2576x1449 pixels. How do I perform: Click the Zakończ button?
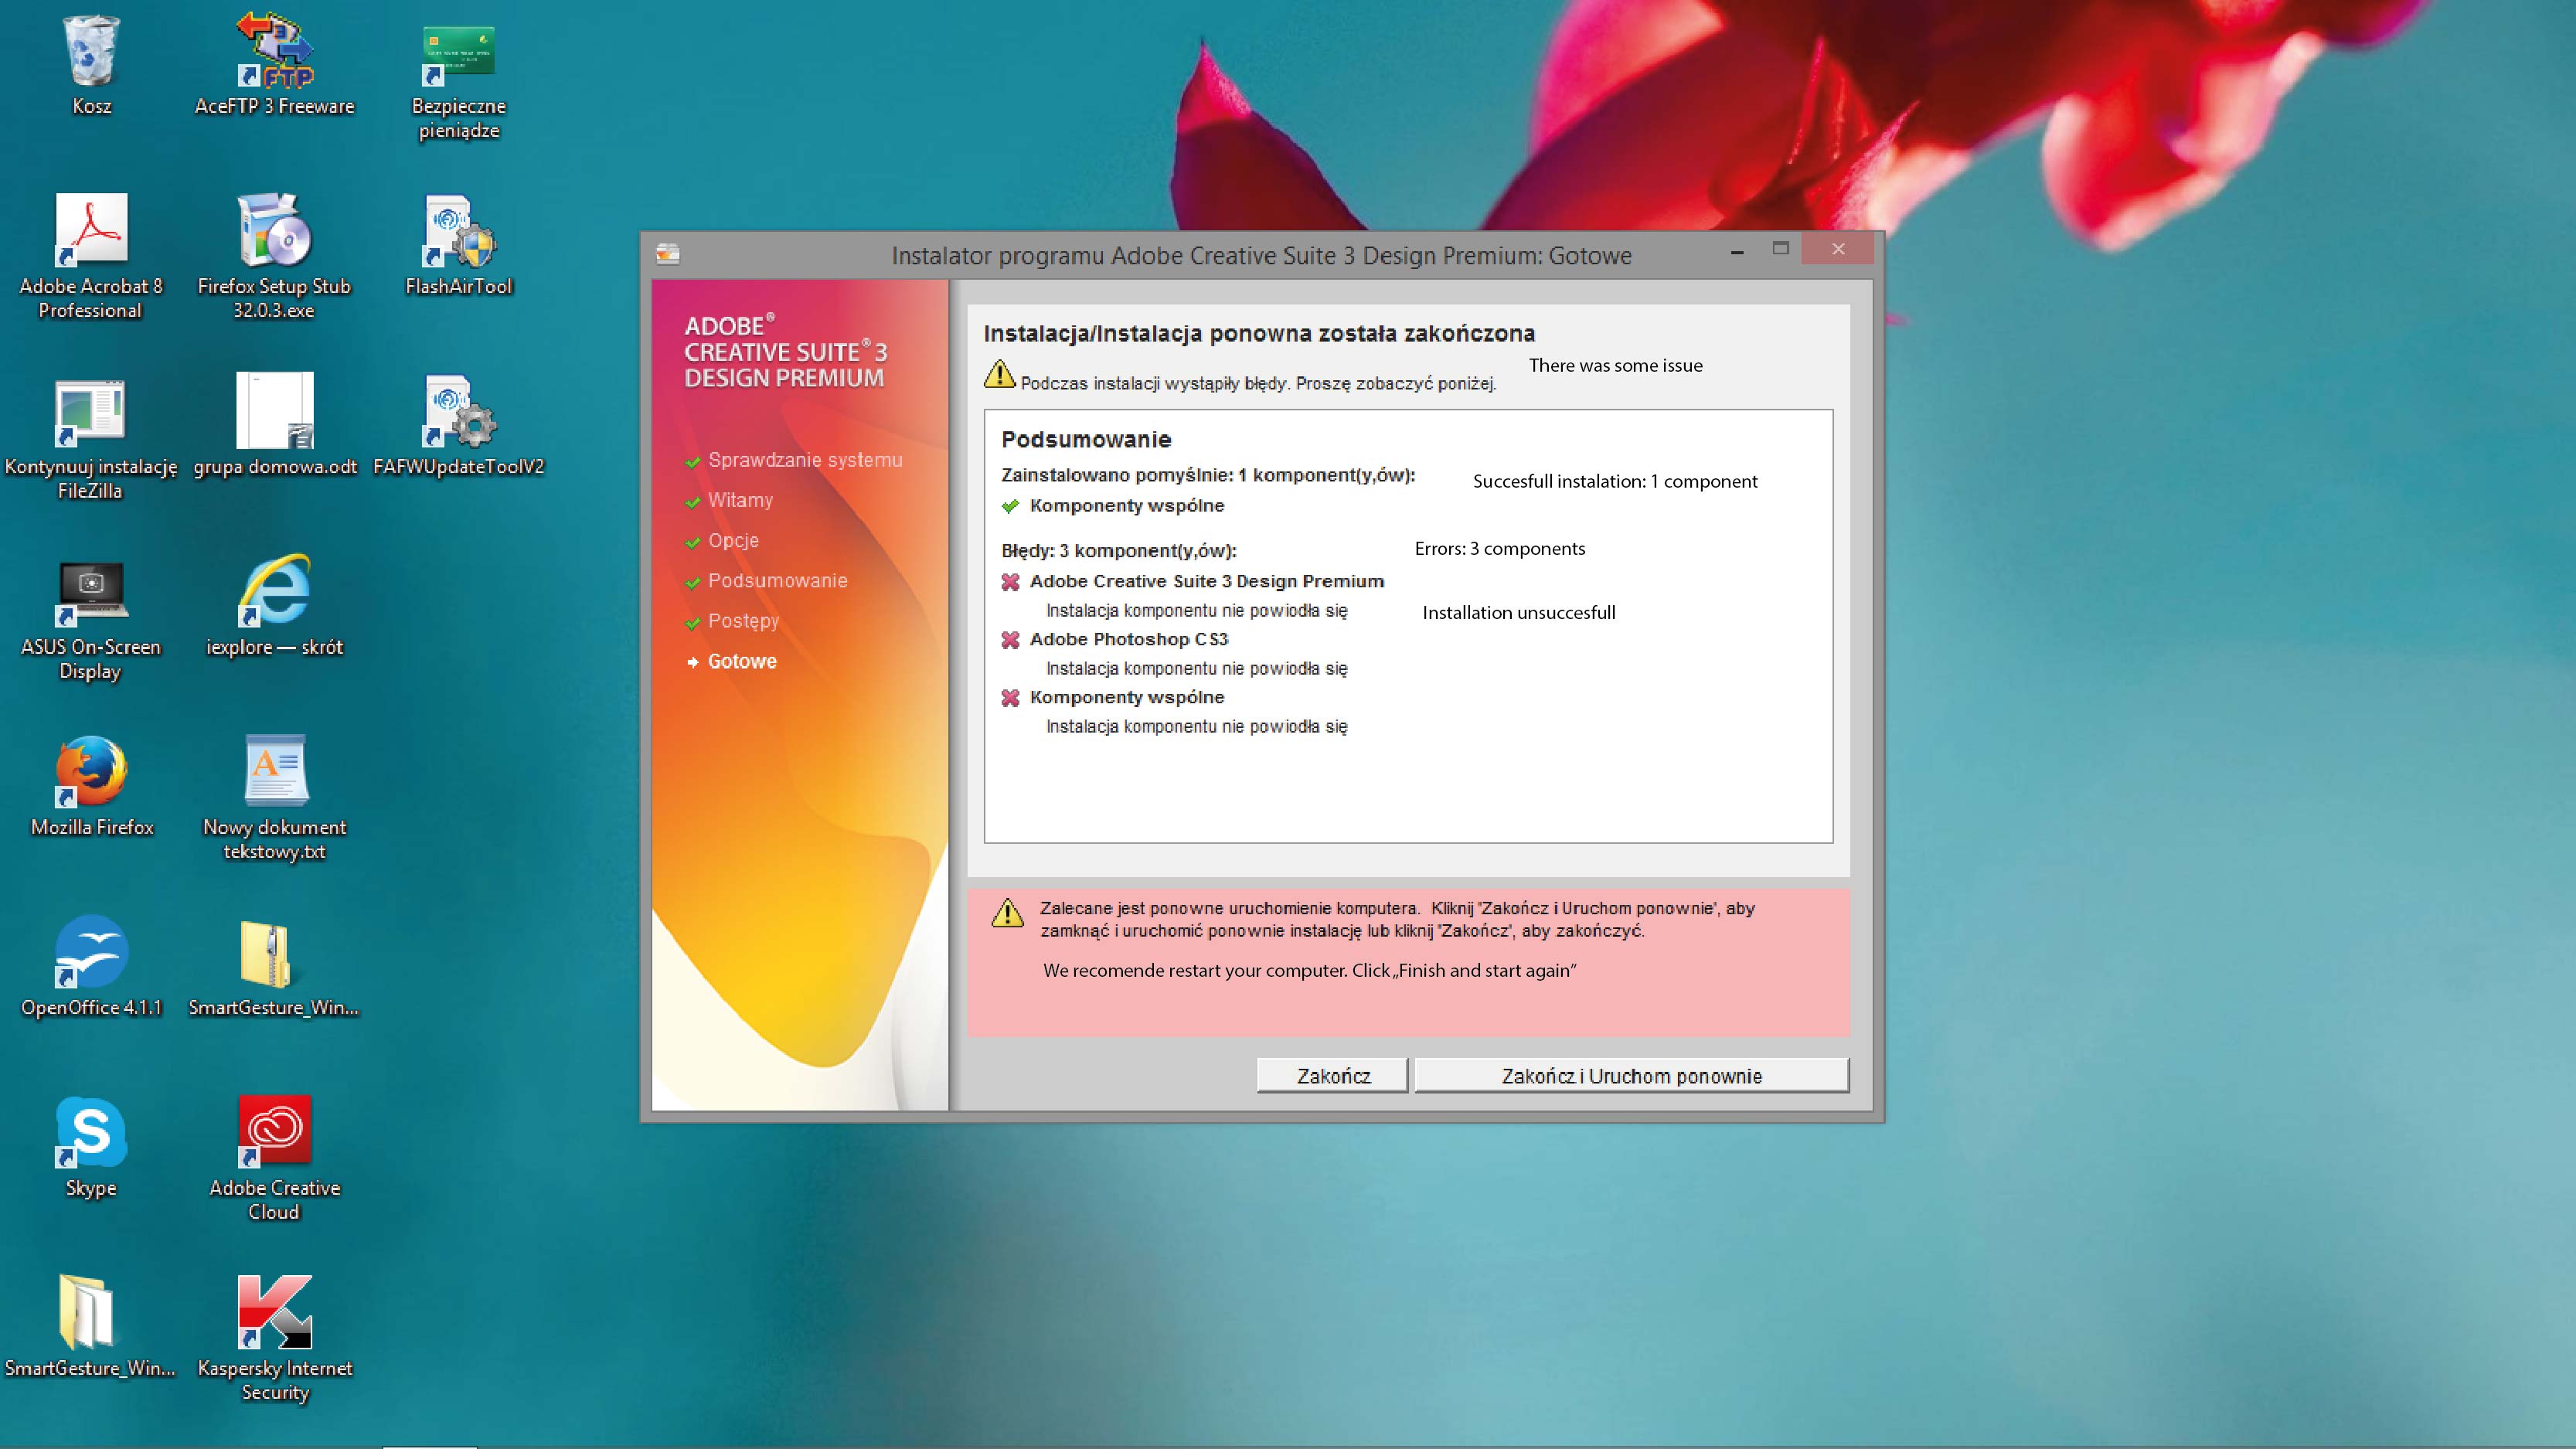tap(1332, 1076)
